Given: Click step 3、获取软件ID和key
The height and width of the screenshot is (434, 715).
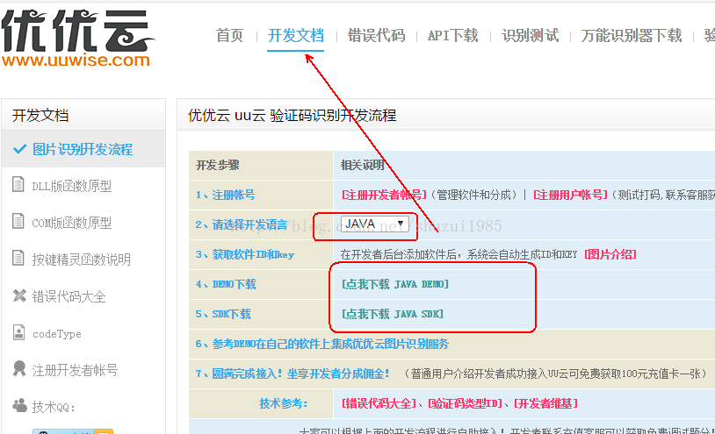Looking at the screenshot, I should 245,254.
